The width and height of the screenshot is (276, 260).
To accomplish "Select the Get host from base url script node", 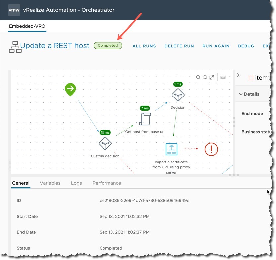I will pos(145,119).
